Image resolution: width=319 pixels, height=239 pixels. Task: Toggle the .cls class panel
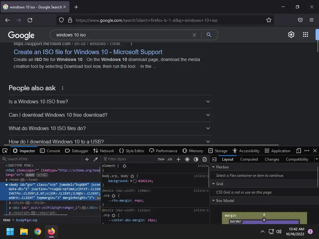point(170,159)
